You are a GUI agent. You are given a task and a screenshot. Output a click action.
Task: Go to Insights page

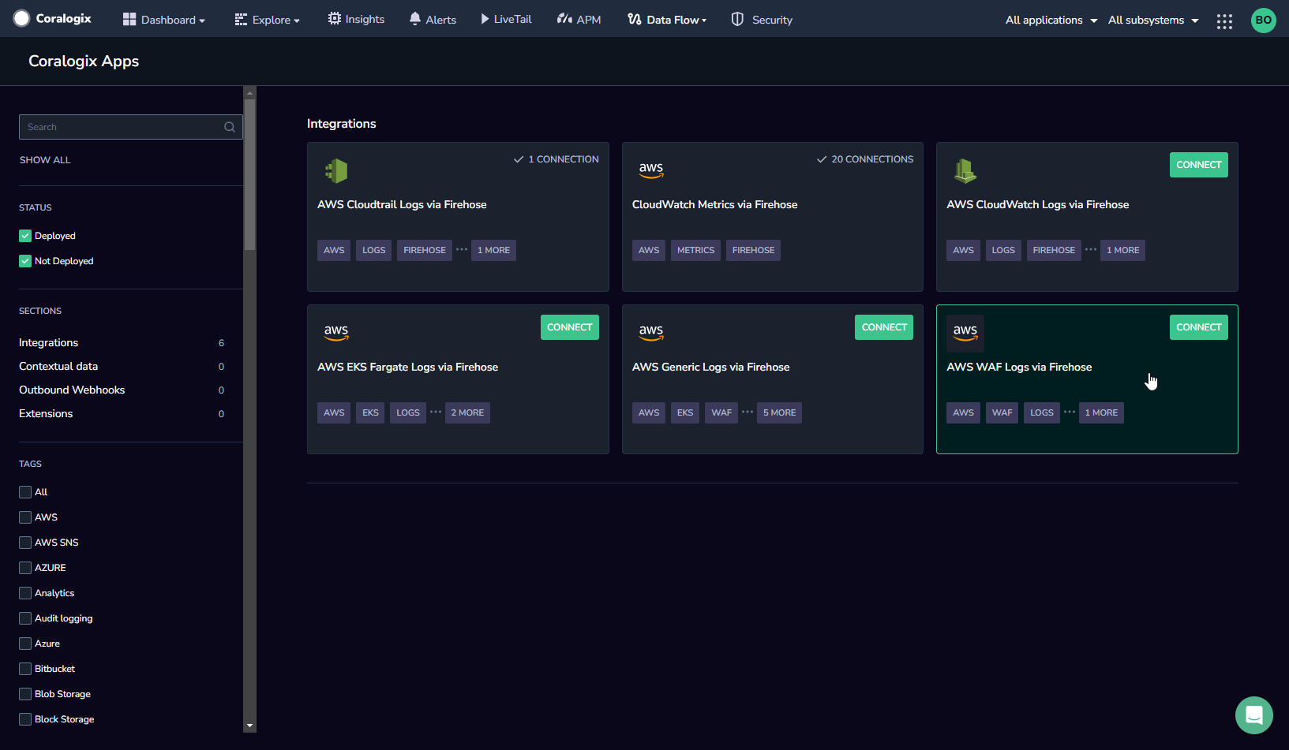click(x=356, y=19)
